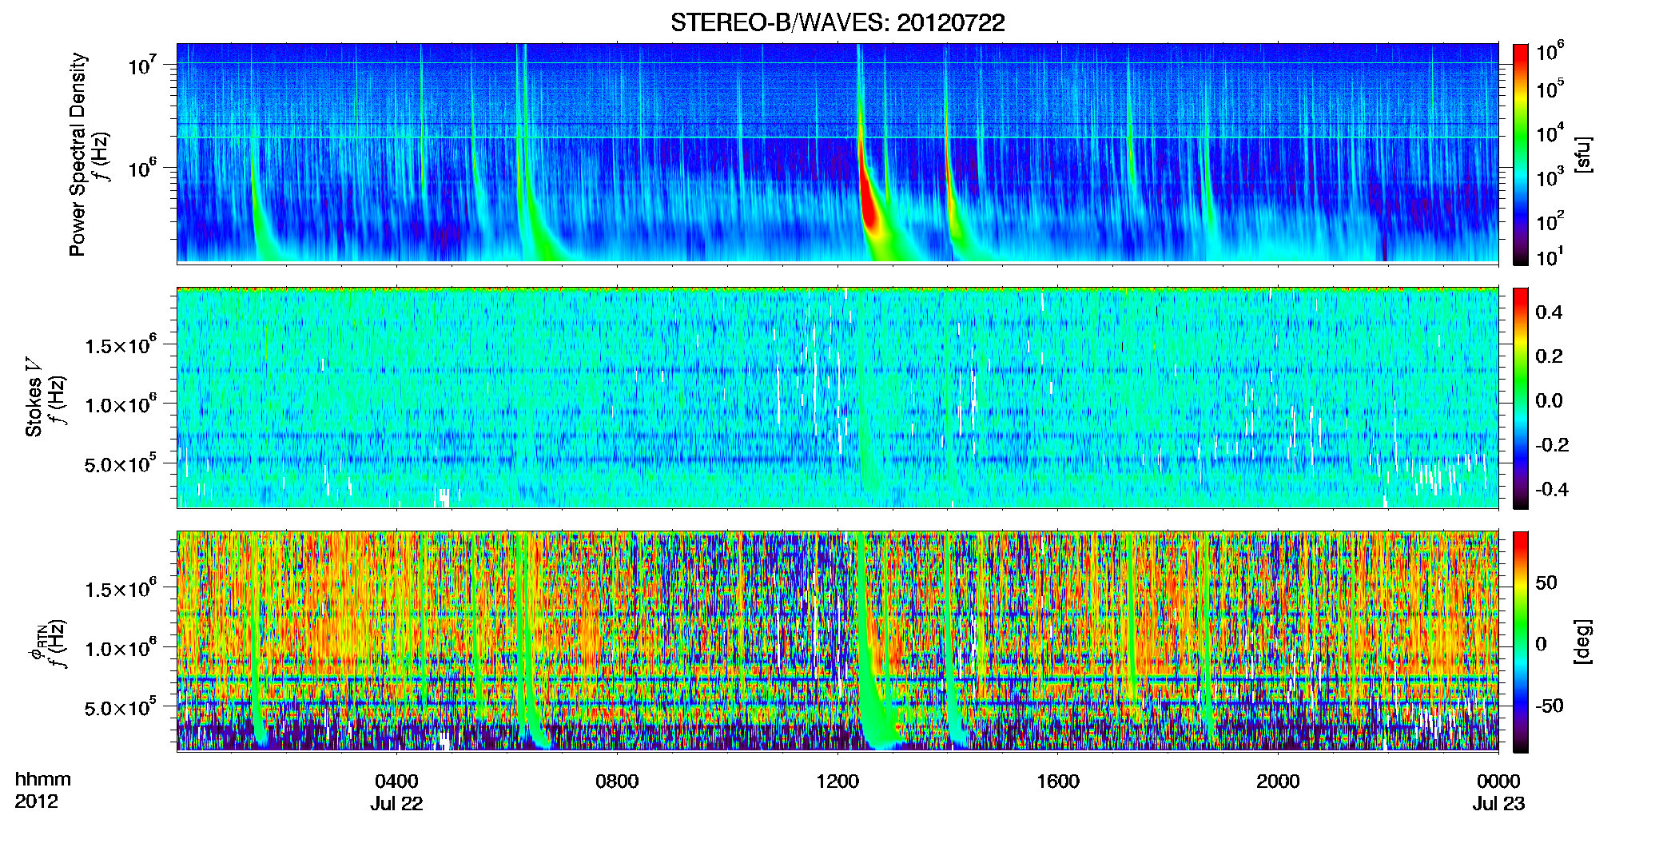This screenshot has height=863, width=1675.
Task: Select the 'Stokes V' axis label
Action: tap(34, 397)
